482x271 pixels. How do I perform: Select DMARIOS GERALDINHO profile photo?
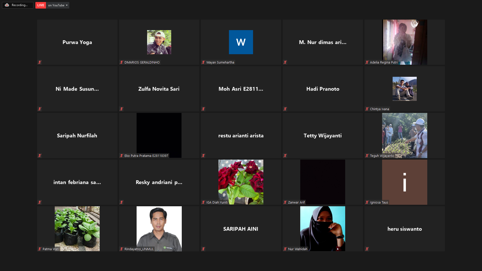tap(159, 42)
